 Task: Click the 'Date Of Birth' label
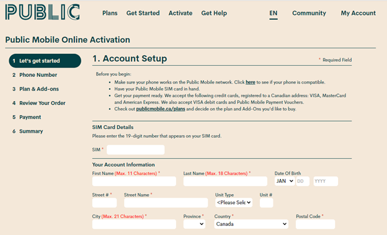288,173
